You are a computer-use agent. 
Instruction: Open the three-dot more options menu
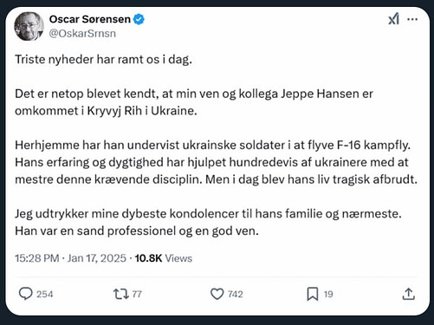(x=412, y=19)
